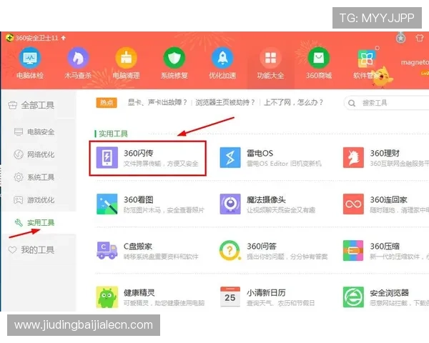The width and height of the screenshot is (429, 343).
Task: Launch the 安全浏览器 browser
Action: (x=386, y=297)
